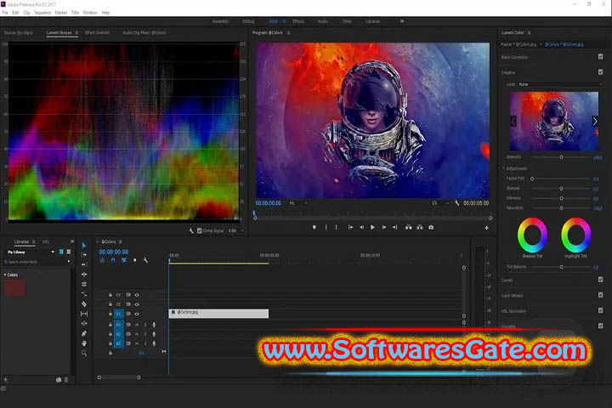Open the Lumetri Color master clip dropdown arrow
Image resolution: width=612 pixels, height=408 pixels.
[x=541, y=44]
